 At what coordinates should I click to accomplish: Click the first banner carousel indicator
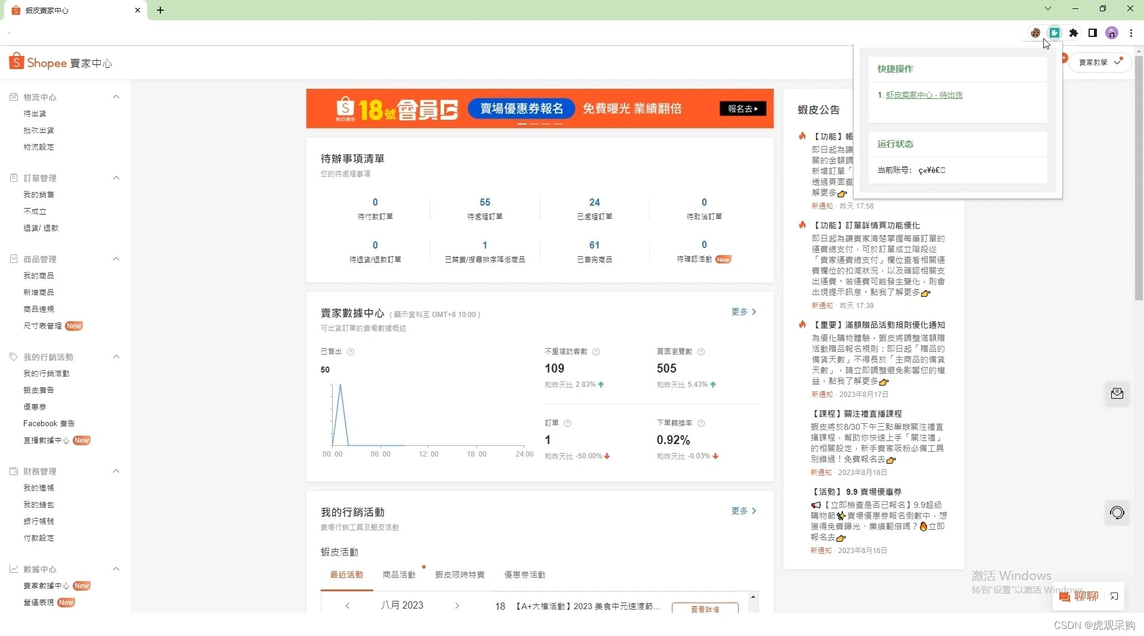click(x=522, y=124)
